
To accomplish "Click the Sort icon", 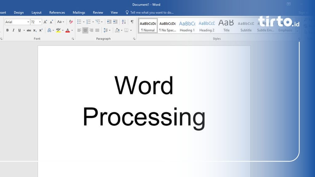I will [x=124, y=22].
